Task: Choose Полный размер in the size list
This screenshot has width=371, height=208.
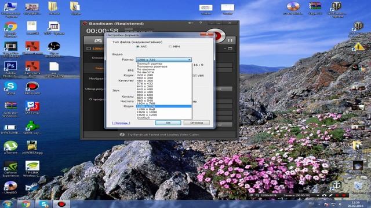Action: (x=163, y=64)
